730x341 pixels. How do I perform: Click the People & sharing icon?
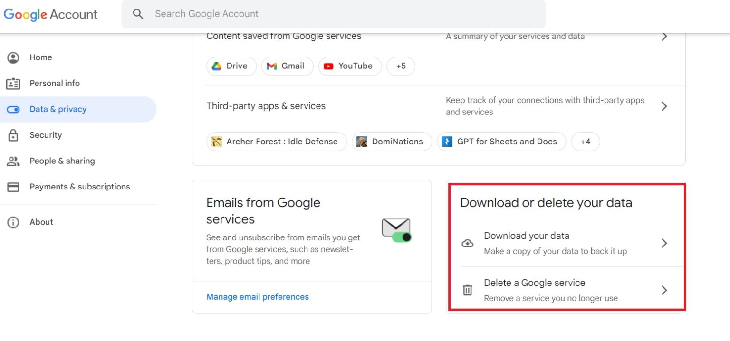pos(14,161)
